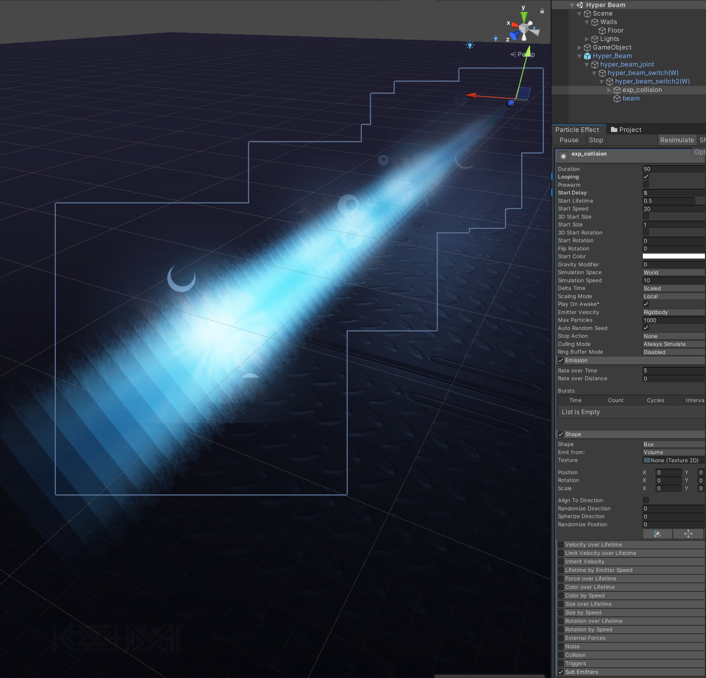706x678 pixels.
Task: Open Shape type dropdown showing Box
Action: [673, 445]
